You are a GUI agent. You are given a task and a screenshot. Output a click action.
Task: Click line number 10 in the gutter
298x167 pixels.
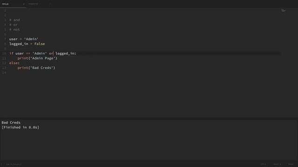click(4, 53)
